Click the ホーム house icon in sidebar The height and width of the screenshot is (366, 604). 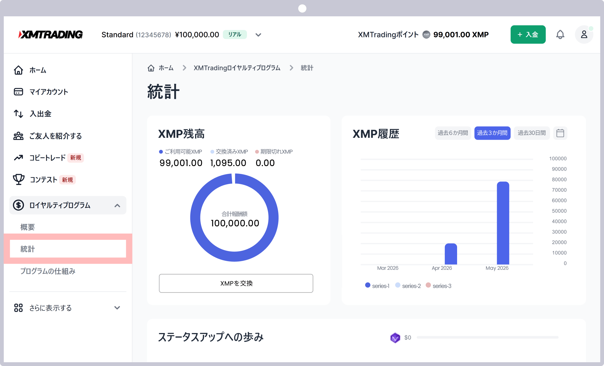coord(19,70)
